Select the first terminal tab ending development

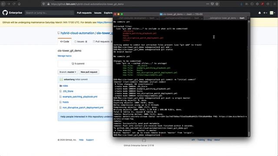tap(136, 18)
